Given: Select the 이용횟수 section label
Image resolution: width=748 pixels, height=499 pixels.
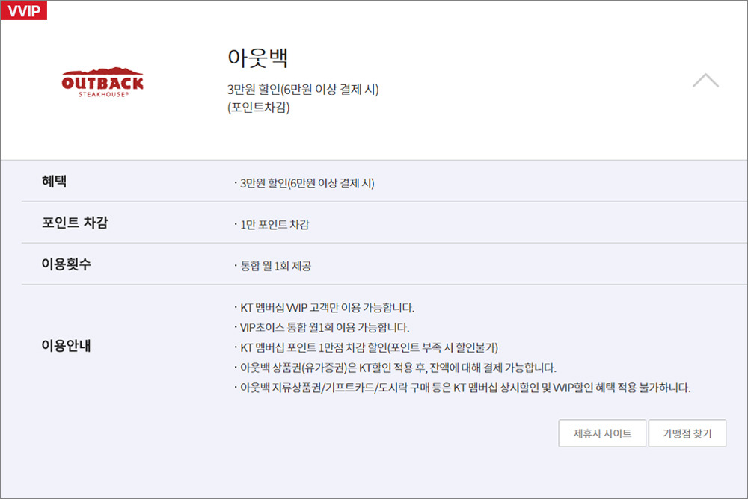Looking at the screenshot, I should click(x=60, y=263).
